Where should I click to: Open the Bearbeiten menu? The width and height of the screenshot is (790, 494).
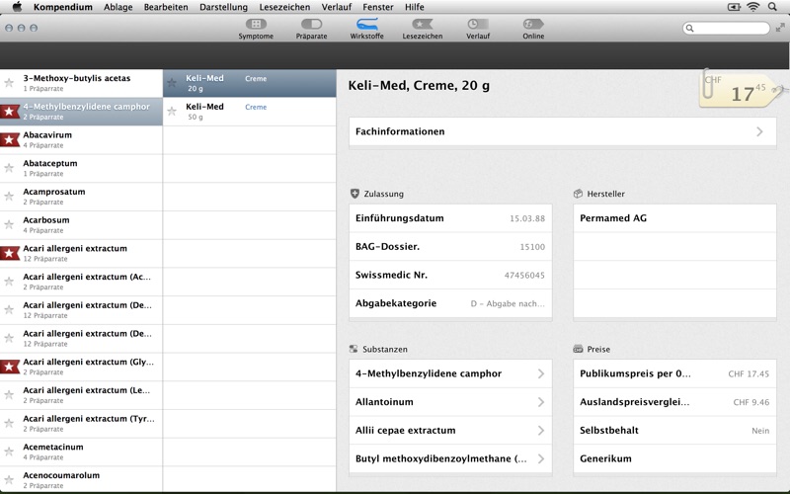click(x=166, y=7)
